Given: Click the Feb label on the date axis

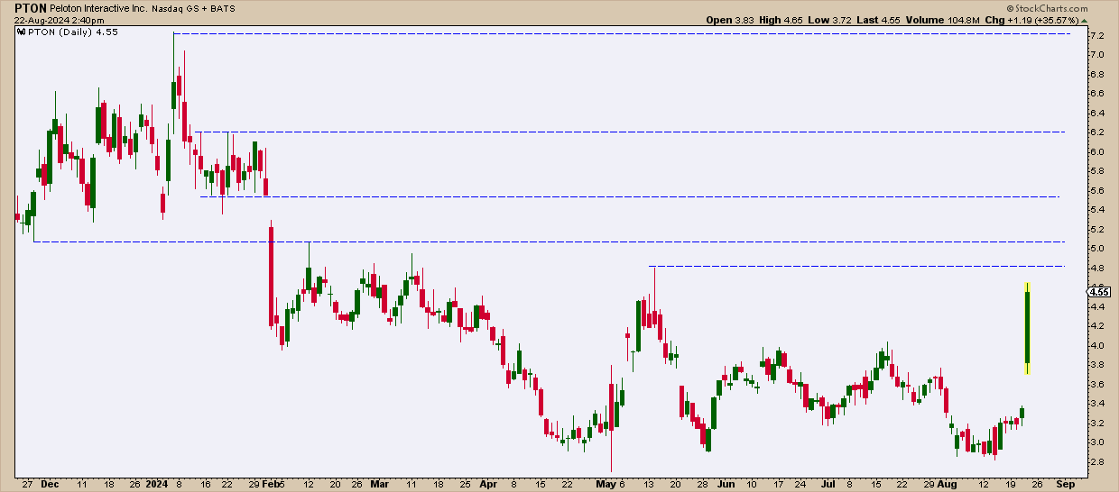Looking at the screenshot, I should [x=272, y=483].
